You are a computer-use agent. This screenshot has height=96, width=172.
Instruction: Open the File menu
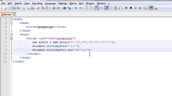pyautogui.click(x=3, y=3)
